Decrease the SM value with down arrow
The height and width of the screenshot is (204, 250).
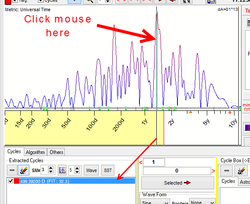click(51, 172)
